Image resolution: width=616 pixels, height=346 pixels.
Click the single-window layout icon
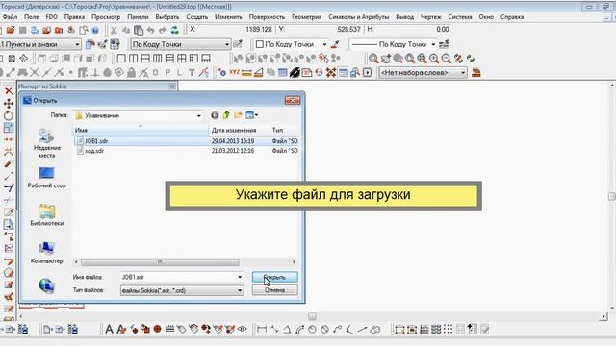tap(121, 59)
